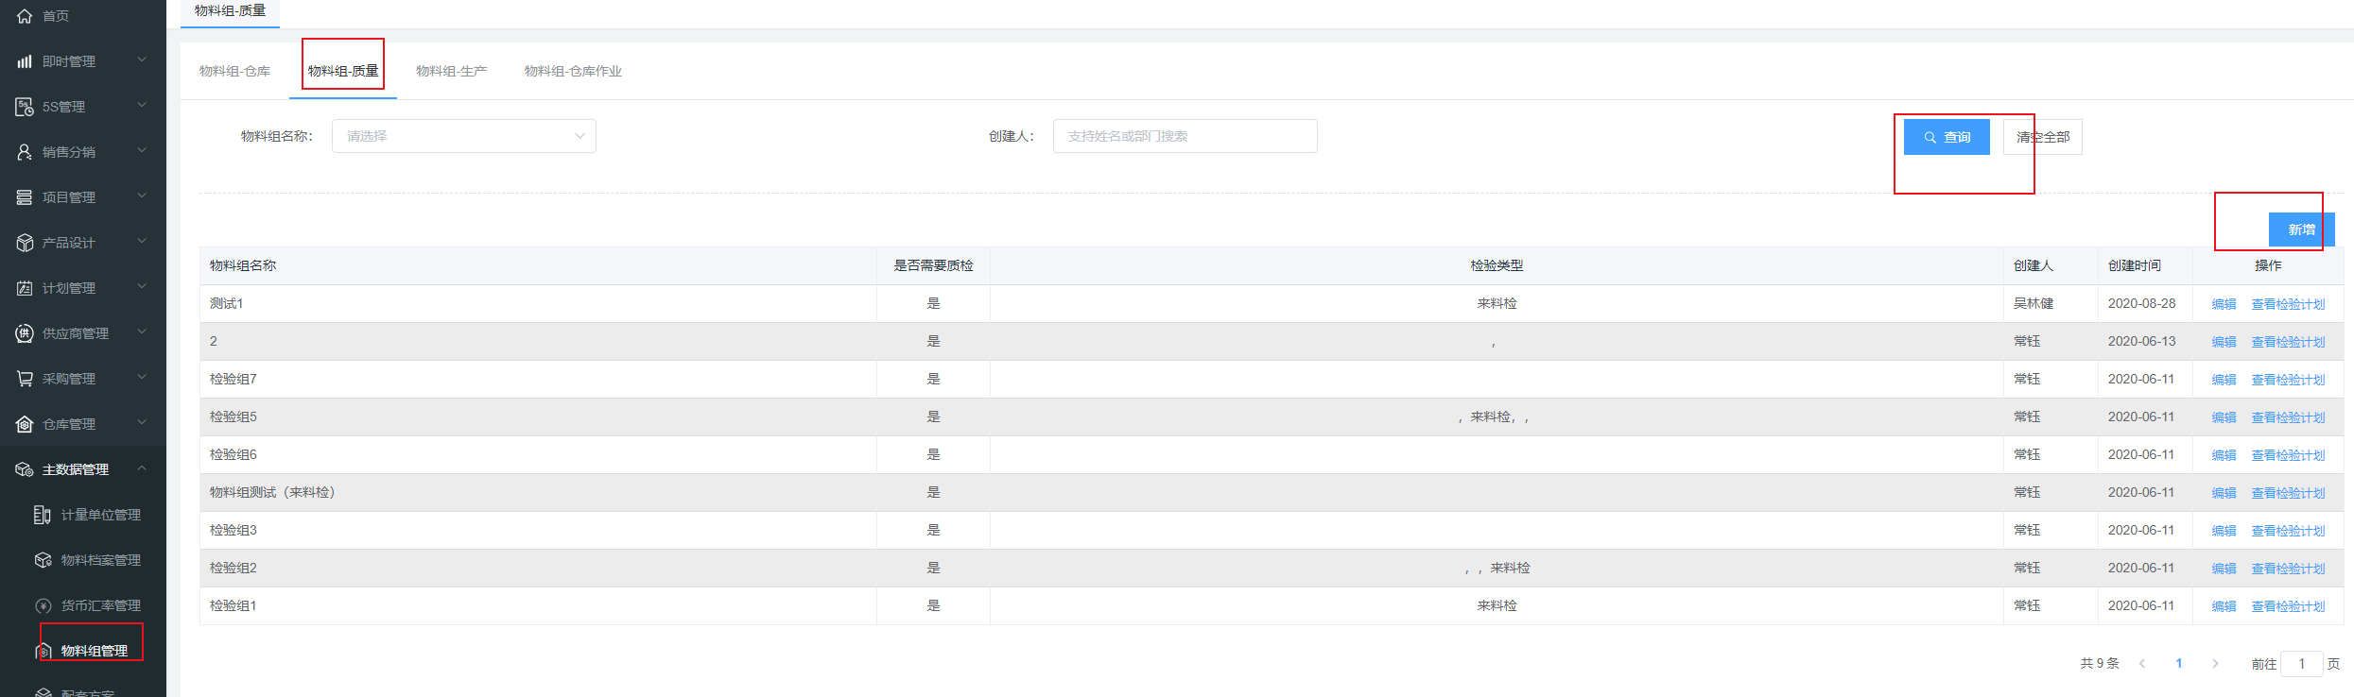Focus the 创建人 search input field
The width and height of the screenshot is (2354, 697).
click(x=1185, y=136)
